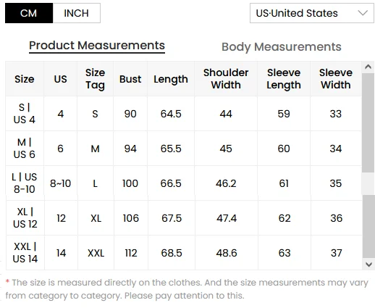Click the dropdown chevron beside United States
The image size is (375, 308).
(363, 13)
